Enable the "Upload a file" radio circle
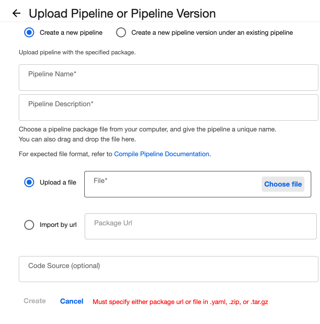 point(29,182)
